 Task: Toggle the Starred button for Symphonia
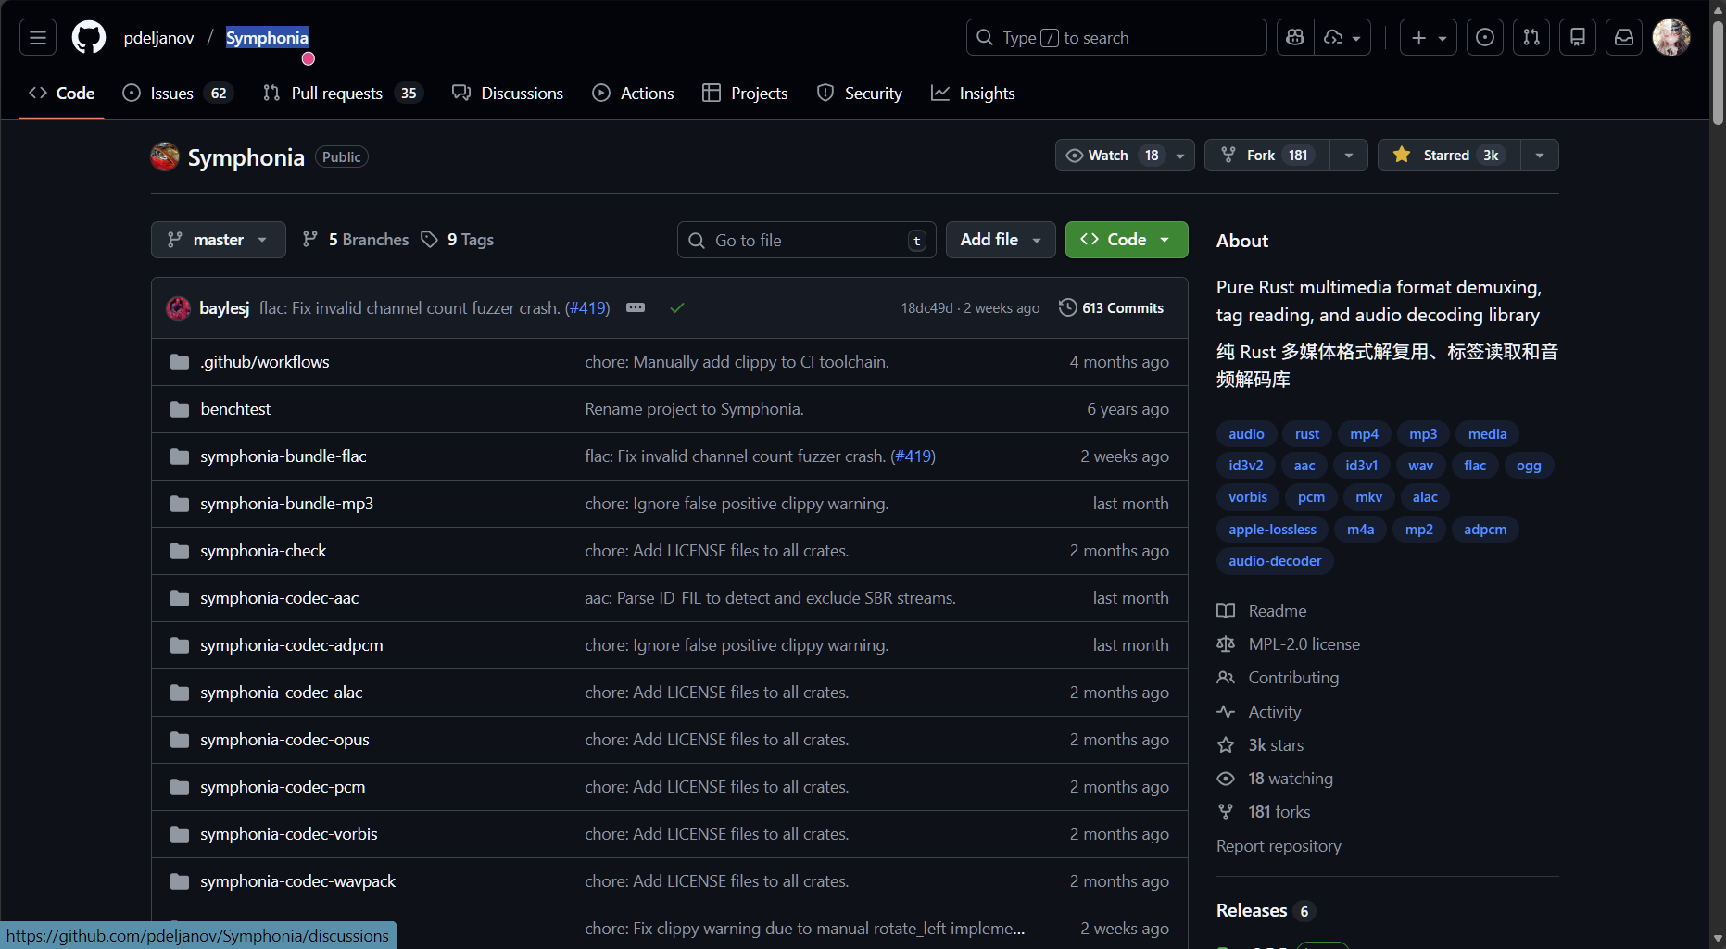(x=1449, y=156)
